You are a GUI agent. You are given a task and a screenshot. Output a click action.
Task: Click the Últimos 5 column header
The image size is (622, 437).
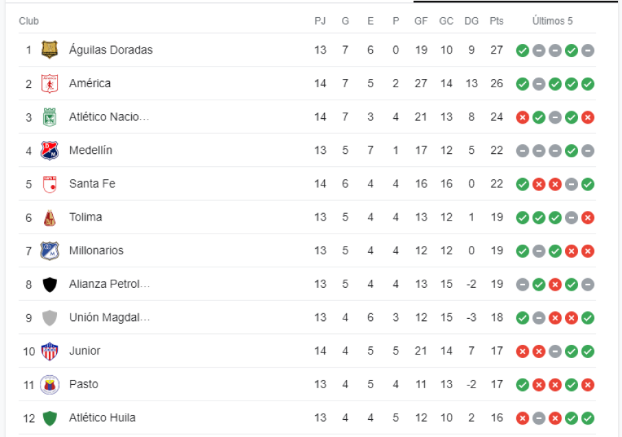(x=552, y=21)
